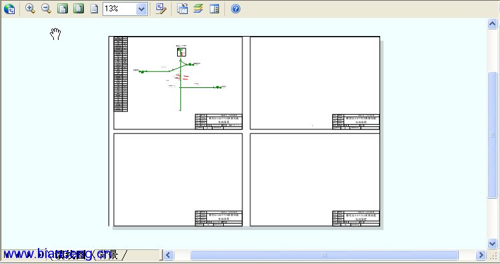Screen dimensions: 500x264
Task: Click the first green page zoom icon
Action: pyautogui.click(x=63, y=9)
